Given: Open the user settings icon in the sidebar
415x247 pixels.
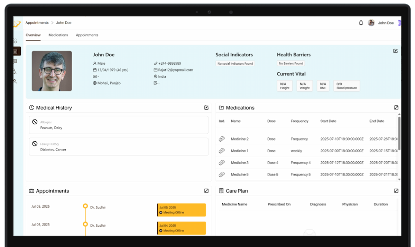Looking at the screenshot, I should point(15,72).
